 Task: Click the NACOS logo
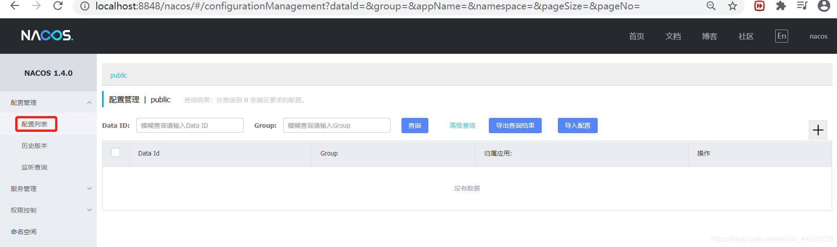pos(47,35)
